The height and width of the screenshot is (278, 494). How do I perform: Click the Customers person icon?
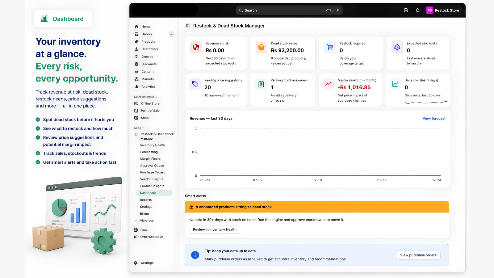136,49
